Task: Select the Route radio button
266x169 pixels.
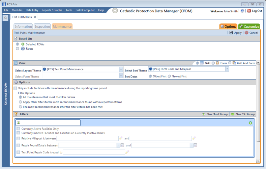Action: pyautogui.click(x=17, y=49)
